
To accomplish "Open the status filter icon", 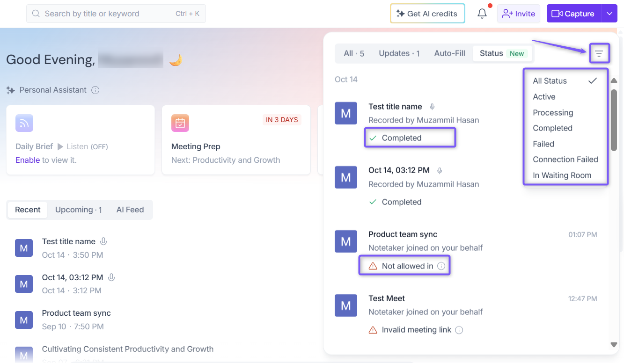I will (x=599, y=54).
